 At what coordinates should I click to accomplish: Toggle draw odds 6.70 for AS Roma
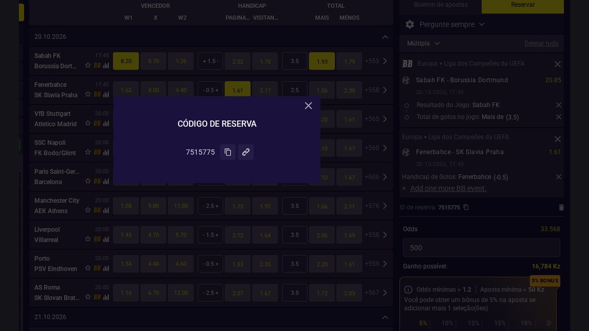pyautogui.click(x=153, y=293)
